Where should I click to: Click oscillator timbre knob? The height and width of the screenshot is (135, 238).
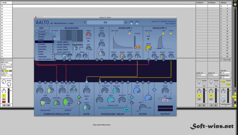pos(62,91)
